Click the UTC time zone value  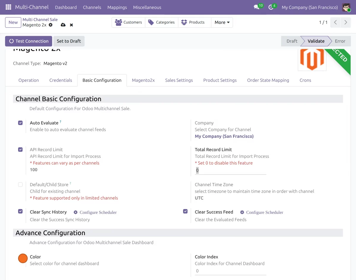coord(199,198)
